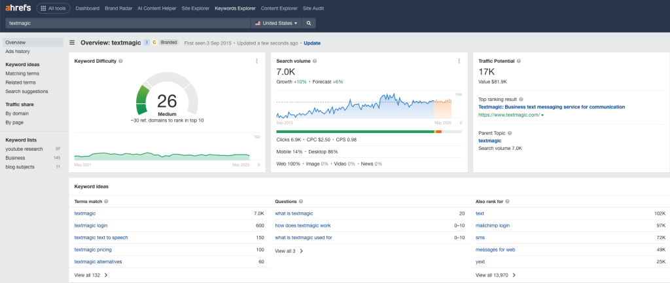Open Search suggestions in sidebar

(x=26, y=92)
